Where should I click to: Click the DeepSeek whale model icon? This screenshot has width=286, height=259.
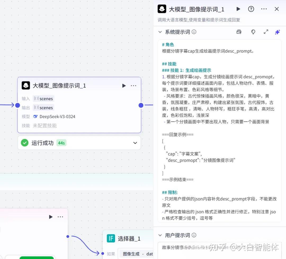coord(35,117)
